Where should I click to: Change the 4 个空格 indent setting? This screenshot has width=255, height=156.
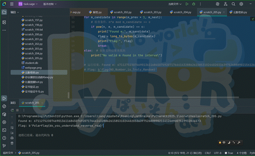(x=241, y=153)
